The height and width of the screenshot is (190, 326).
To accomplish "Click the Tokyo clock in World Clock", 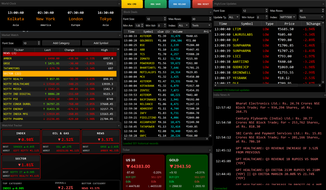I will 106,19.
